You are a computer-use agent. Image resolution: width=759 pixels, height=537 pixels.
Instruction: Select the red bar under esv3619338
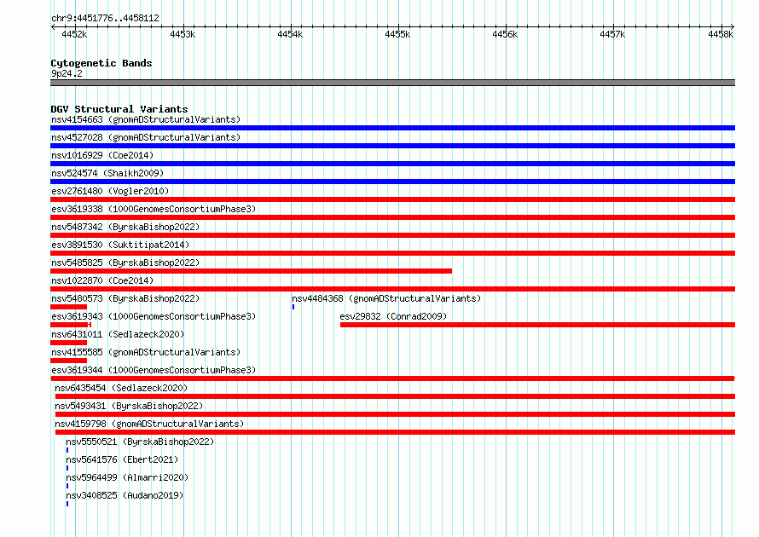392,217
